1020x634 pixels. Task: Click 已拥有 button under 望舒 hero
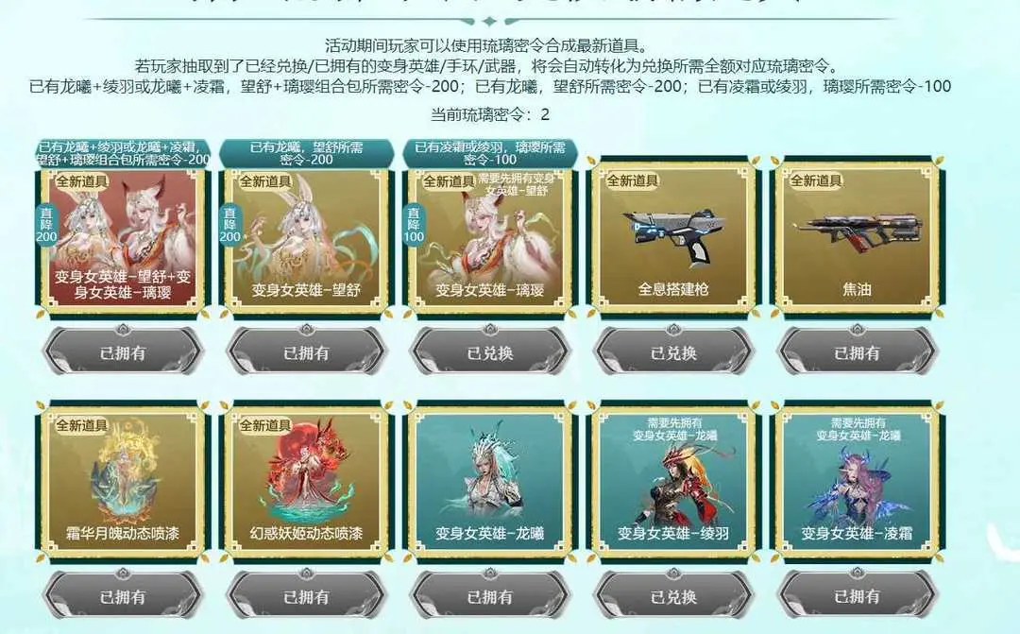tap(306, 352)
